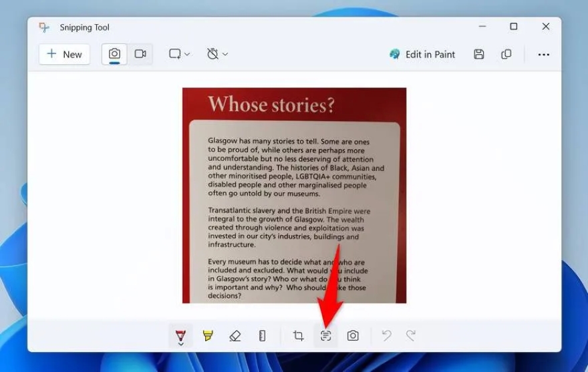Screen dimensions: 588x372
Task: Switch to Snip camera mode
Action: (x=114, y=54)
